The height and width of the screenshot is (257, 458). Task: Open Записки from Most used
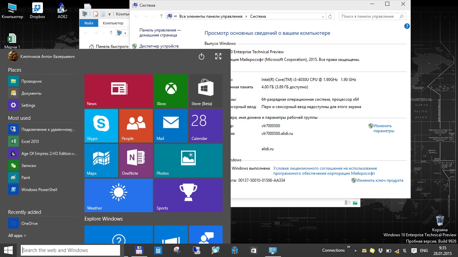pyautogui.click(x=42, y=165)
